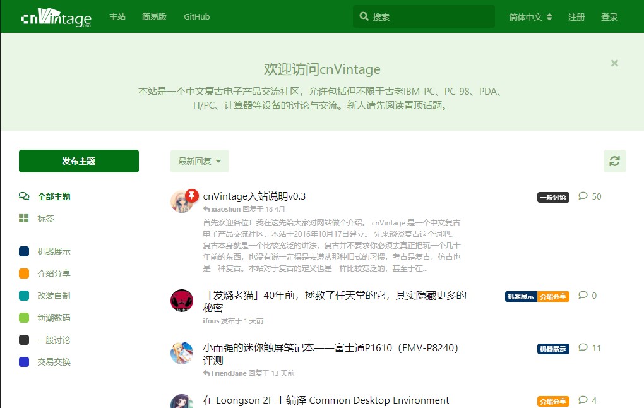Click 机器展示 tag on 富士通P1610 topic
The image size is (644, 408).
553,349
